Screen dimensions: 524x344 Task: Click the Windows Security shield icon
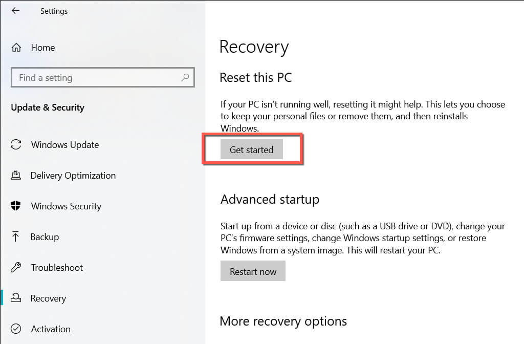(16, 206)
